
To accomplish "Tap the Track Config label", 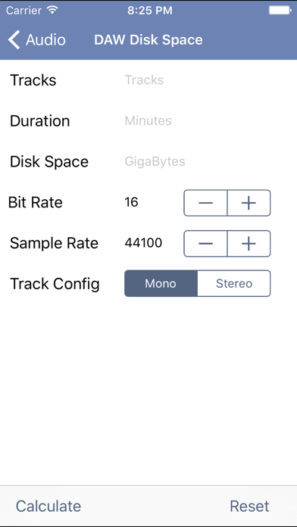I will (55, 284).
